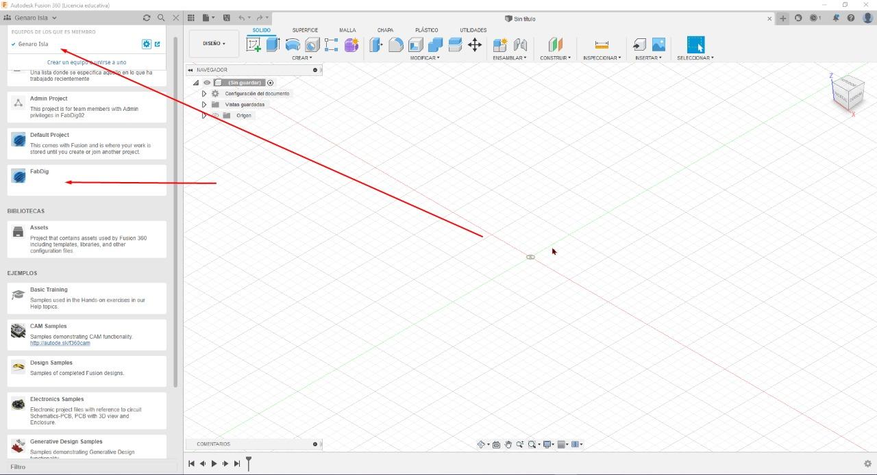Image resolution: width=877 pixels, height=475 pixels.
Task: Open notifications bell icon
Action: pos(836,18)
